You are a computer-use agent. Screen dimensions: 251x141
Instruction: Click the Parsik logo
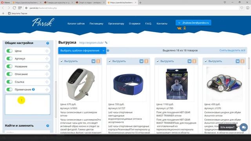[43, 22]
